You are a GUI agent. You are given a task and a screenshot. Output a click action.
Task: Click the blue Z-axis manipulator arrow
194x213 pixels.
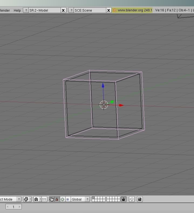coord(103,85)
